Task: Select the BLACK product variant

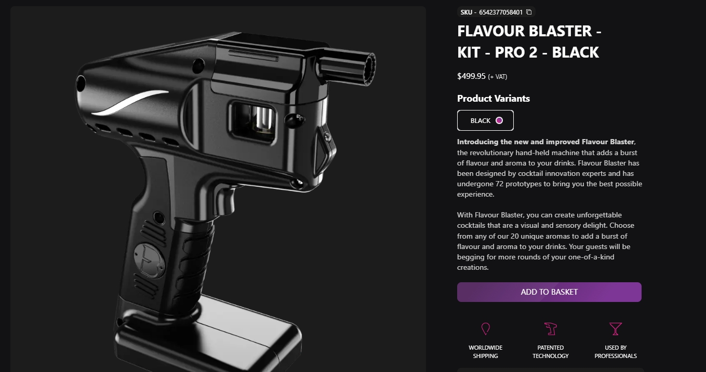Action: click(485, 120)
